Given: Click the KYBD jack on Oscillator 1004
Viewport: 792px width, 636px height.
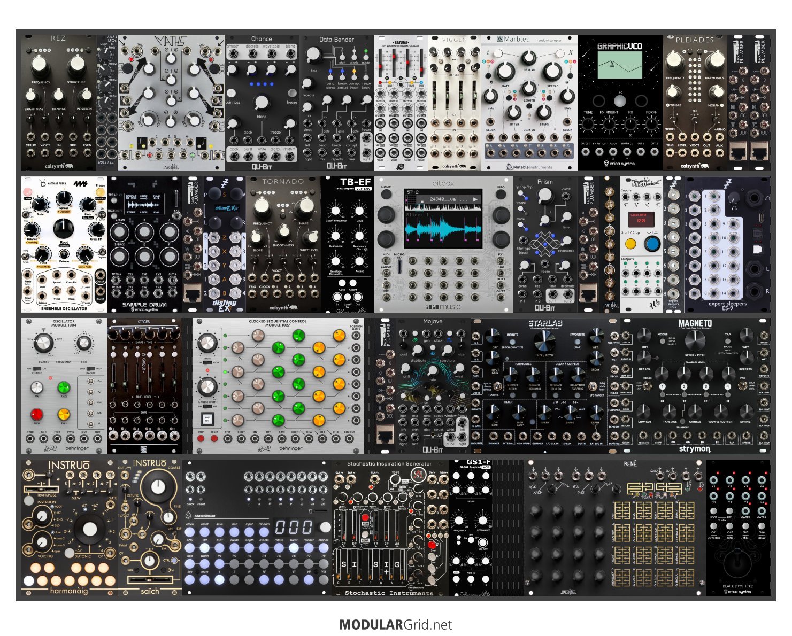Looking at the screenshot, I should (30, 439).
